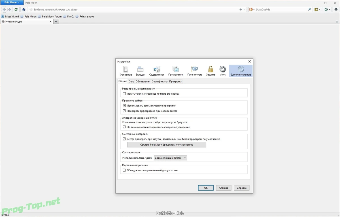Click the DuckDuckGo search engine icon

tap(251, 9)
